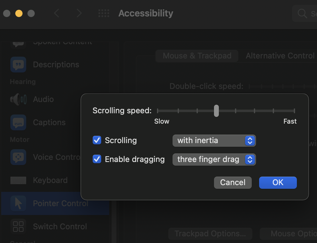Minimize the window with yellow button
The height and width of the screenshot is (243, 317).
19,13
